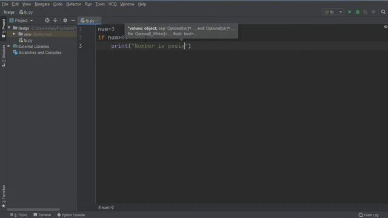Image resolution: width=388 pixels, height=218 pixels.
Task: Collapse the firstpr project folder
Action: pos(9,28)
